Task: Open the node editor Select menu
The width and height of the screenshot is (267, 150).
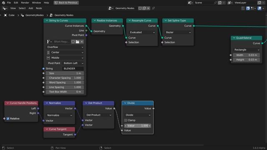Action: 22,8
